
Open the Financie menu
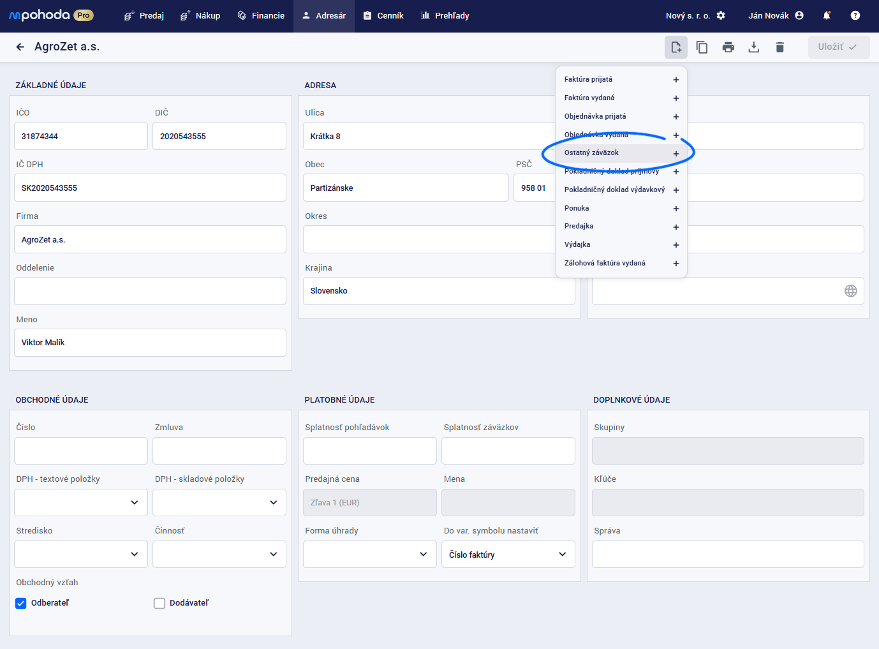pyautogui.click(x=261, y=16)
